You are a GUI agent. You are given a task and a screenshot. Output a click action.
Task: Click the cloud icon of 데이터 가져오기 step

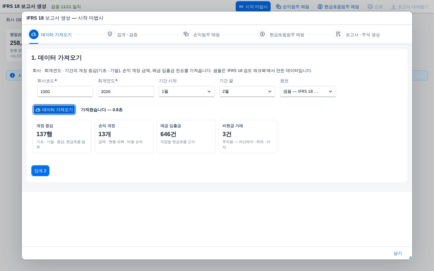(34, 34)
